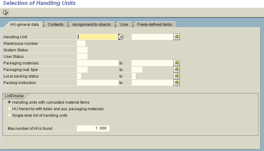Click the Packing instruction to field

(x=152, y=83)
